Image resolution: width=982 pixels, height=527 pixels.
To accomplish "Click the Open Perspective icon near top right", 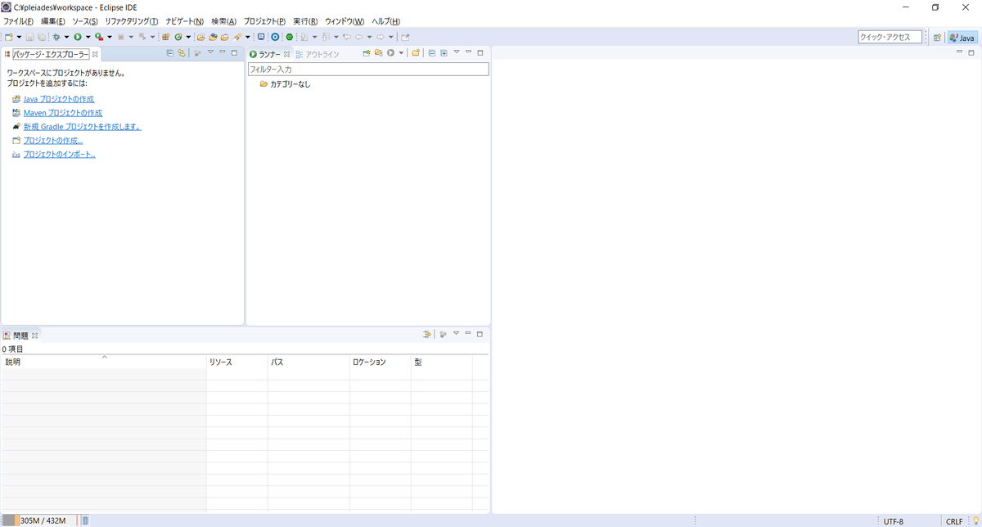I will click(936, 37).
